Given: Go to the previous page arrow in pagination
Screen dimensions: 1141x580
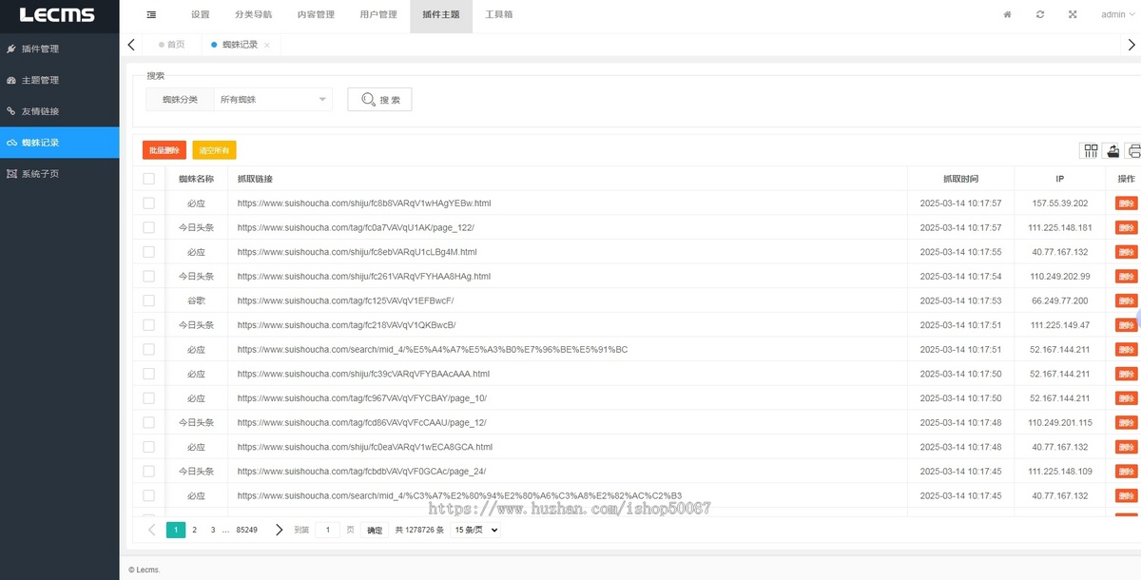Looking at the screenshot, I should coord(152,530).
